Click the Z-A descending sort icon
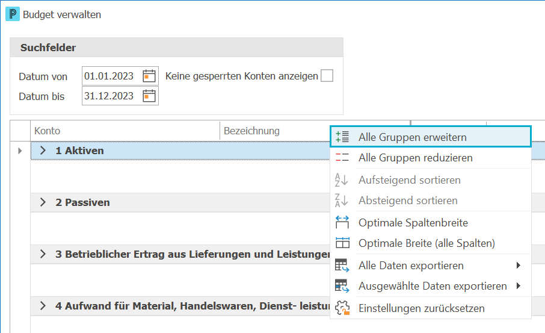The image size is (545, 333). 341,201
